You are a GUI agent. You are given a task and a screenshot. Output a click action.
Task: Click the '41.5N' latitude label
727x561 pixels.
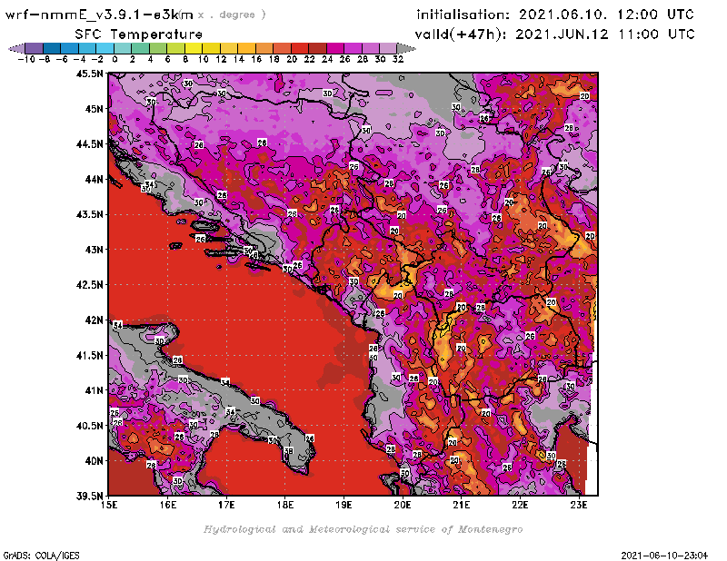89,355
